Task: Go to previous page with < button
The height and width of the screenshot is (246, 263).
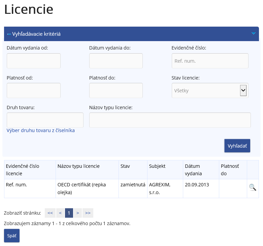Action: point(60,213)
